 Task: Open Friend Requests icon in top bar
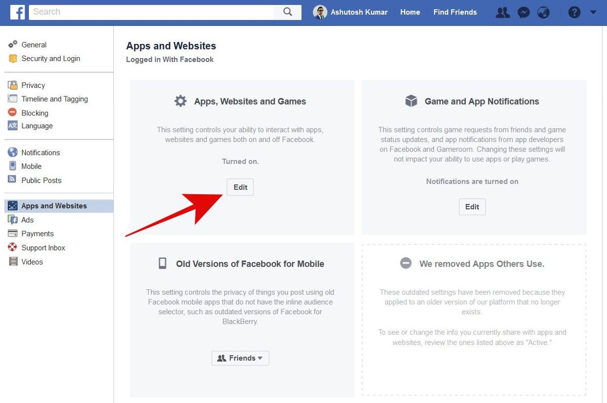(502, 12)
